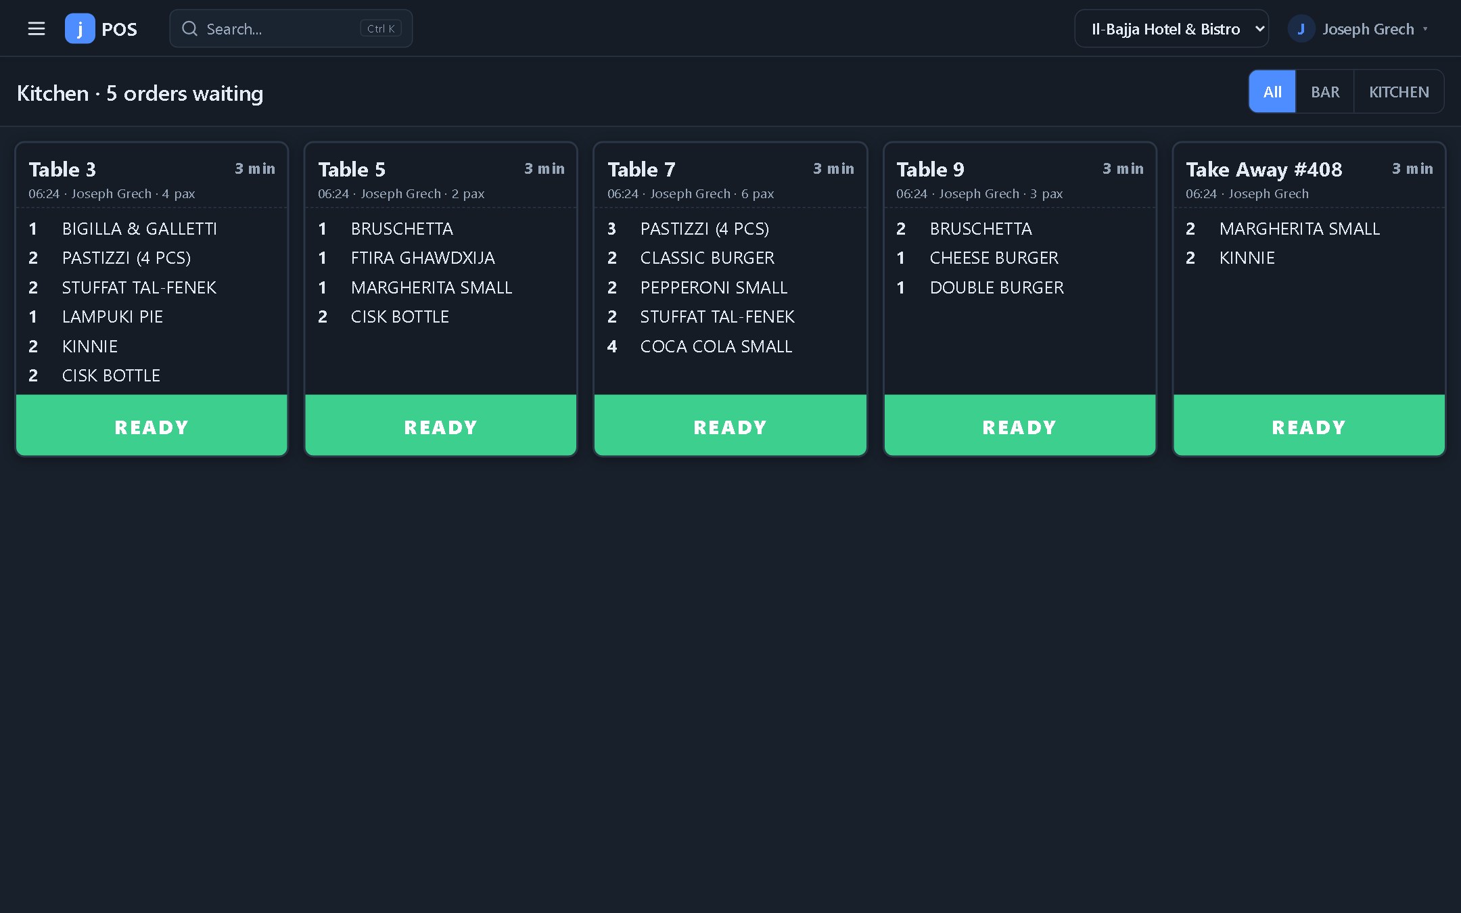
Task: Expand the Joseph Grech user menu
Action: click(x=1360, y=29)
